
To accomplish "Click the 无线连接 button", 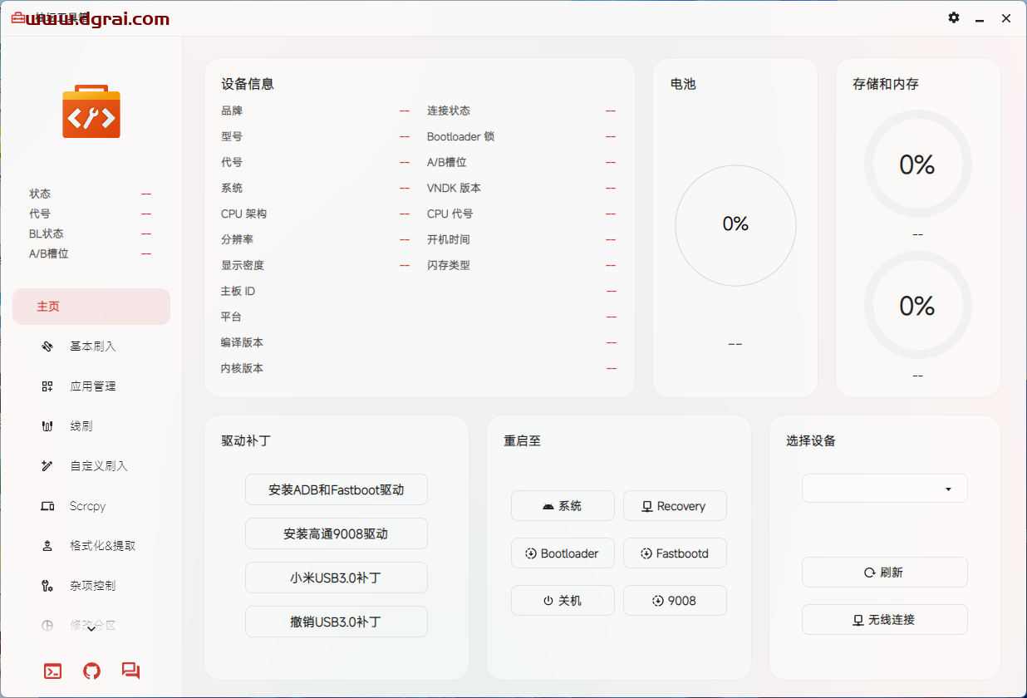I will pyautogui.click(x=885, y=620).
